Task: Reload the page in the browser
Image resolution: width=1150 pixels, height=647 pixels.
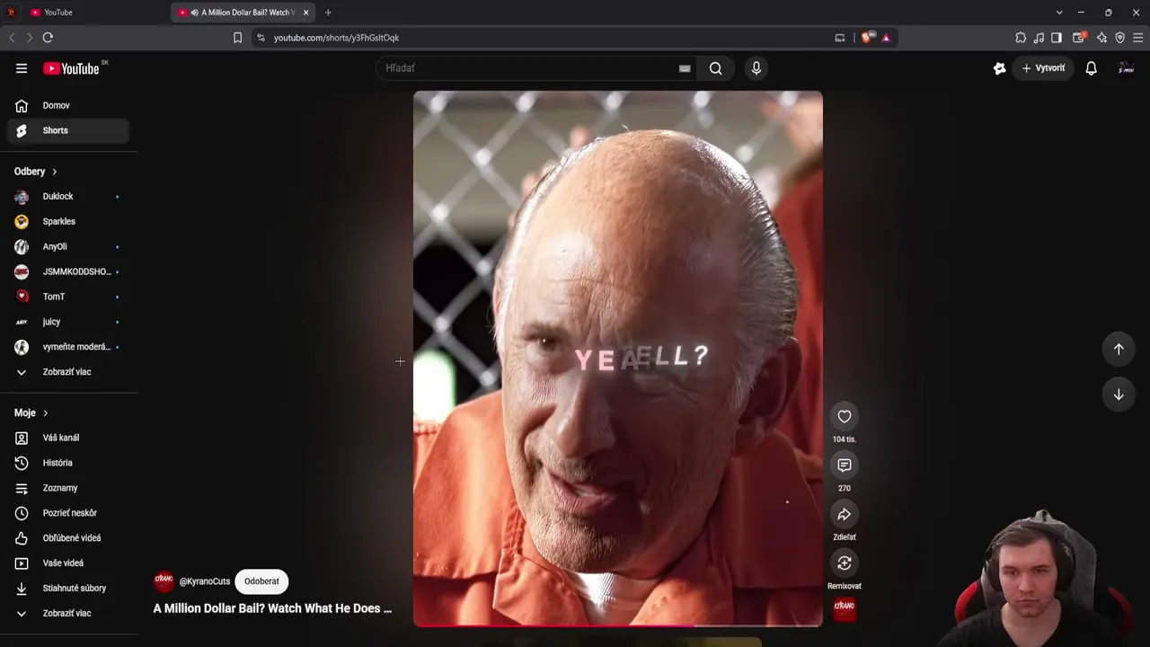Action: pyautogui.click(x=48, y=38)
